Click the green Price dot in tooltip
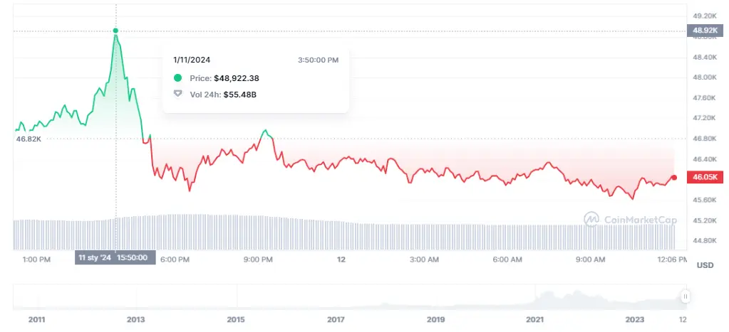The width and height of the screenshot is (729, 332). (177, 77)
